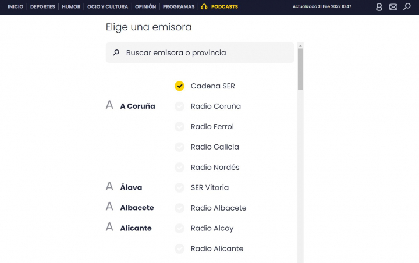Click the letter A icon beside A Coruña
The width and height of the screenshot is (419, 263).
(109, 105)
